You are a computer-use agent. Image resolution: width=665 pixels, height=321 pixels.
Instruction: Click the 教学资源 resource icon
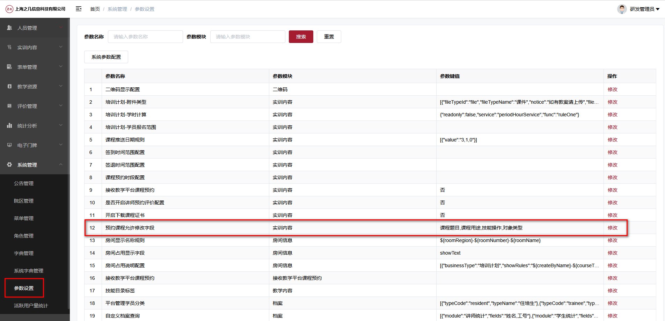click(x=9, y=86)
